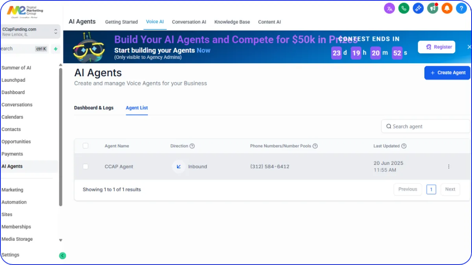This screenshot has height=265, width=472.
Task: Open the megaphone announcements icon
Action: coord(433,8)
